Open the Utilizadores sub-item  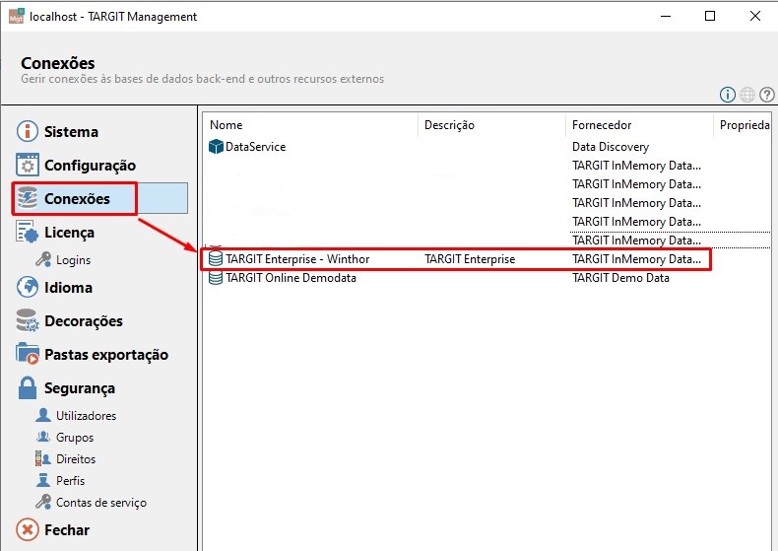(x=86, y=416)
